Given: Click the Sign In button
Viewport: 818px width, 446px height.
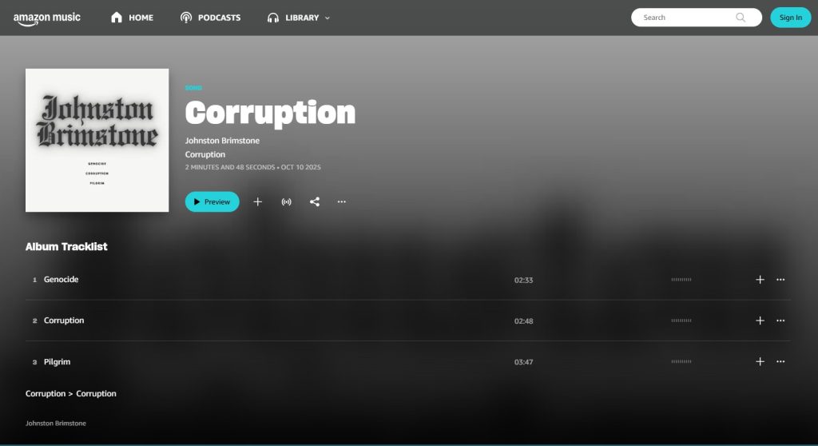Looking at the screenshot, I should [x=790, y=18].
